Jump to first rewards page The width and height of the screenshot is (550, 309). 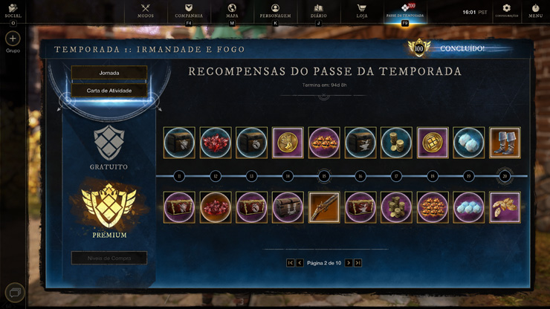(x=290, y=263)
